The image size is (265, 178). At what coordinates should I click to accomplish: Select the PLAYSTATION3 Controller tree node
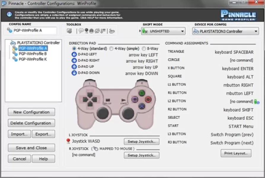click(x=38, y=43)
